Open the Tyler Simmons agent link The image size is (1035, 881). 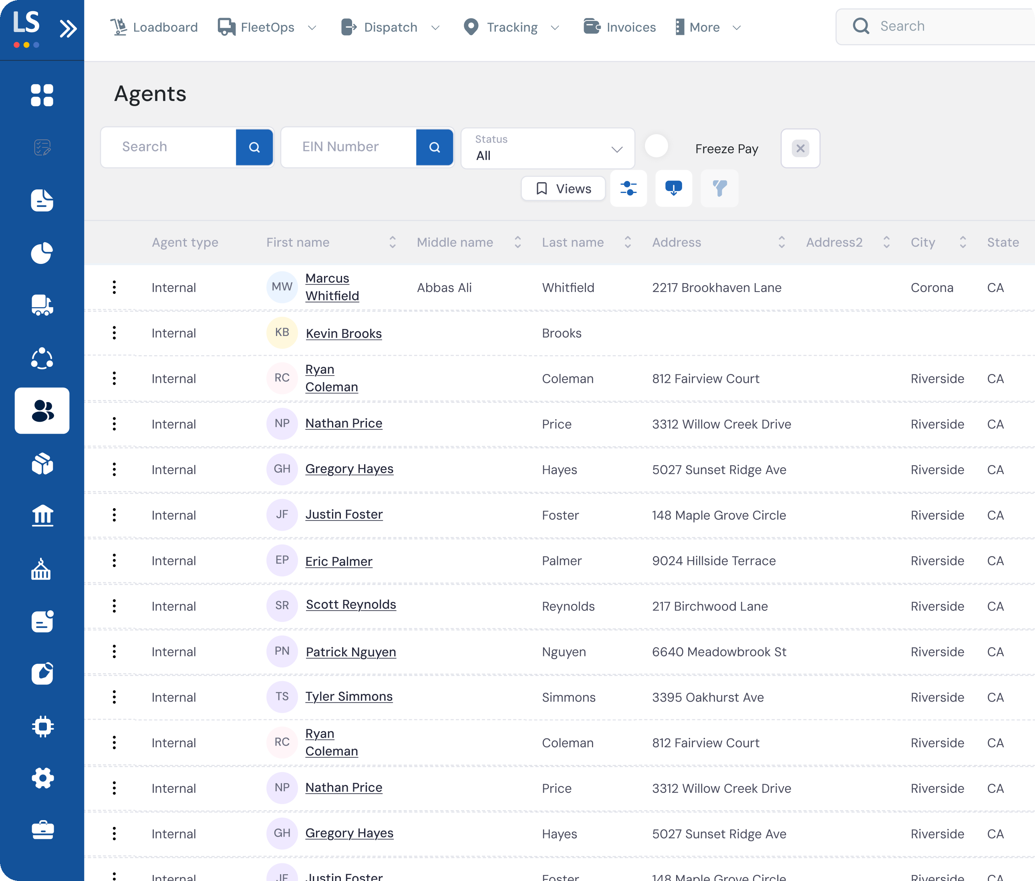click(348, 696)
